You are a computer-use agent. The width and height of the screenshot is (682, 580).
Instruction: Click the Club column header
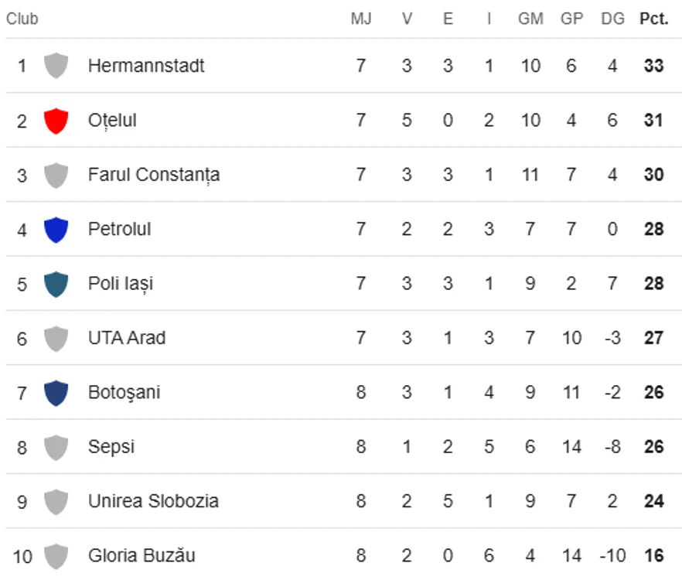pyautogui.click(x=22, y=19)
